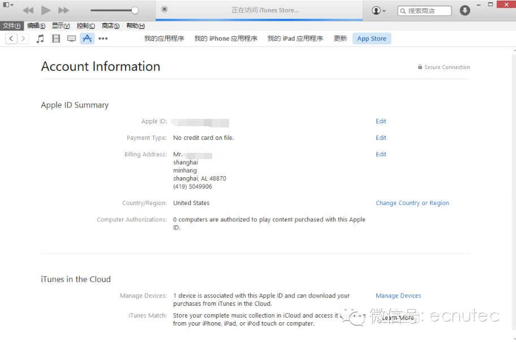
Task: Open the mini-player menu icon at top-left
Action: click(8, 5)
